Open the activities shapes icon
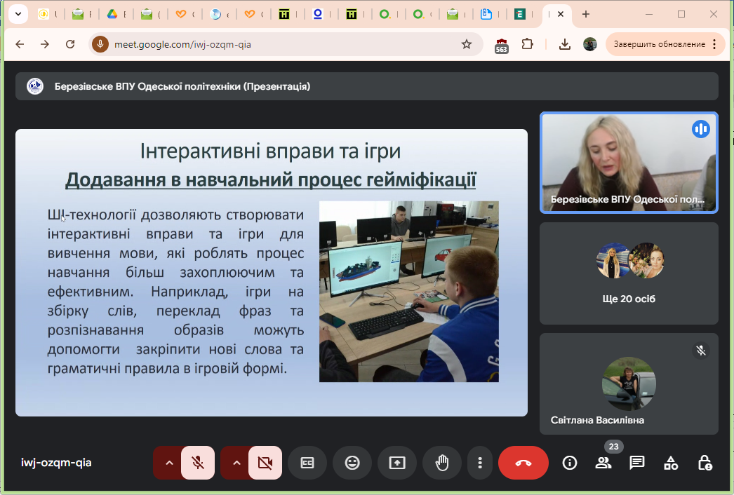Image resolution: width=734 pixels, height=495 pixels. 671,463
